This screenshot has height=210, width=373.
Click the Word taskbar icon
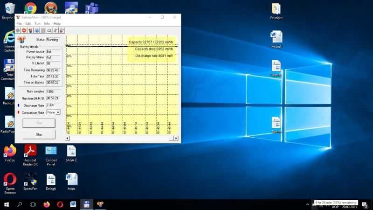tap(73, 204)
